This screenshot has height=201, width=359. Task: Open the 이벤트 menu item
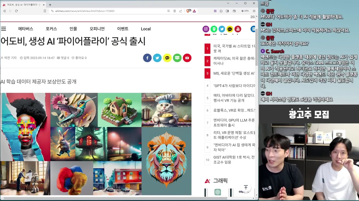123,29
